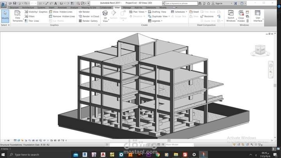Image resolution: width=281 pixels, height=158 pixels.
Task: Activate the Modify tool
Action: (x=5, y=16)
